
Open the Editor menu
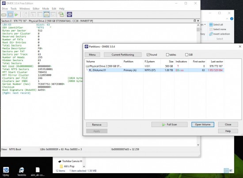click(x=36, y=9)
